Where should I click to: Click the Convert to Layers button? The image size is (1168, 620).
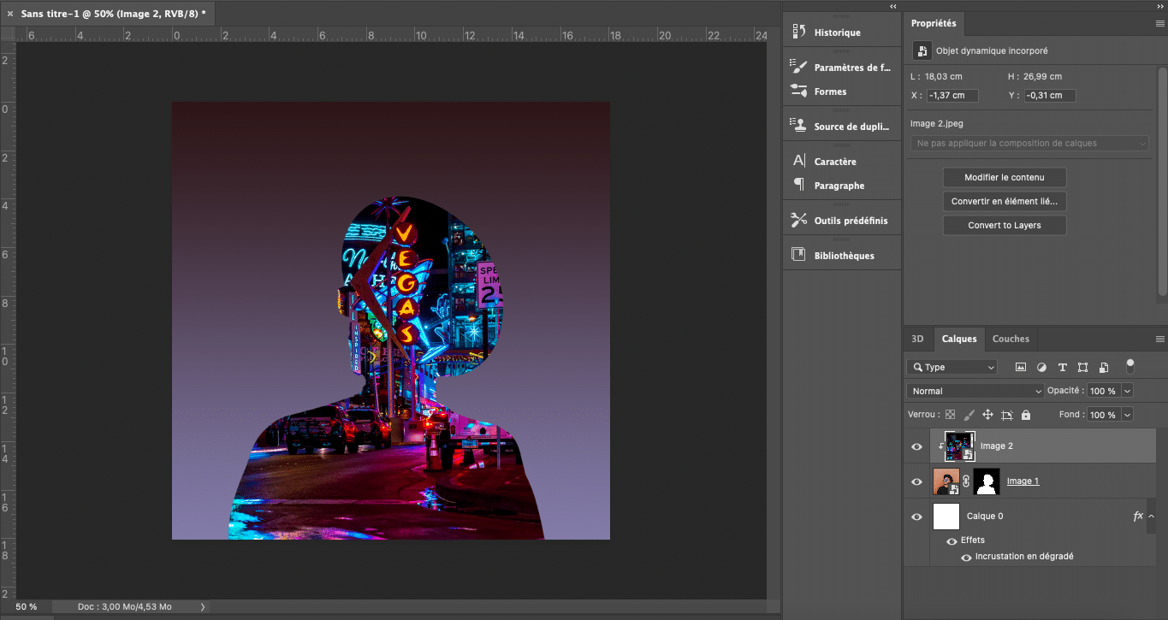pos(1005,226)
